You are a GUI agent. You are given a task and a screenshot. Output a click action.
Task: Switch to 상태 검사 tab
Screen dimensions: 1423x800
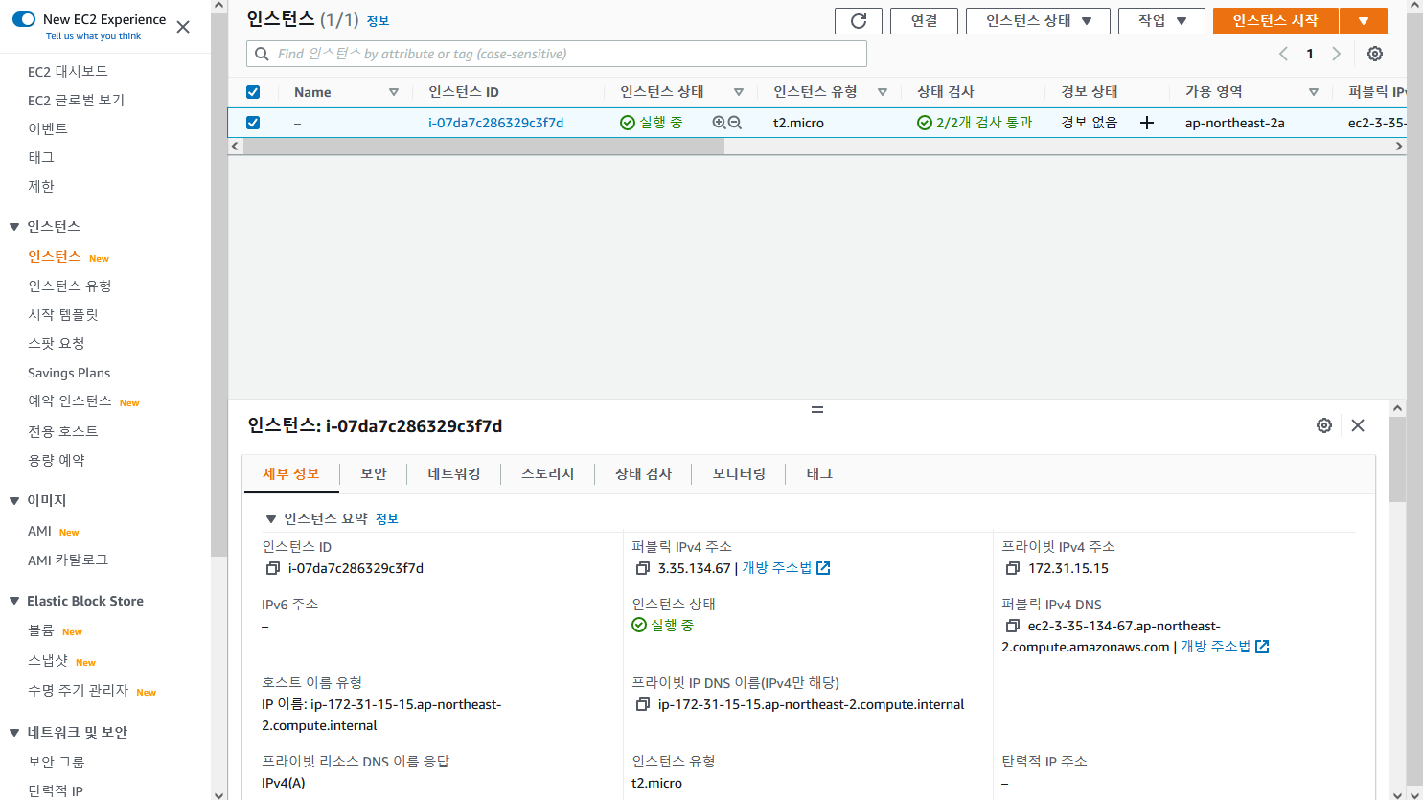coord(644,474)
